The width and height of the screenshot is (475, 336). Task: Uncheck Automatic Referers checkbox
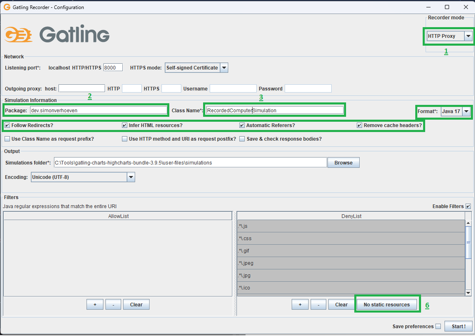242,125
